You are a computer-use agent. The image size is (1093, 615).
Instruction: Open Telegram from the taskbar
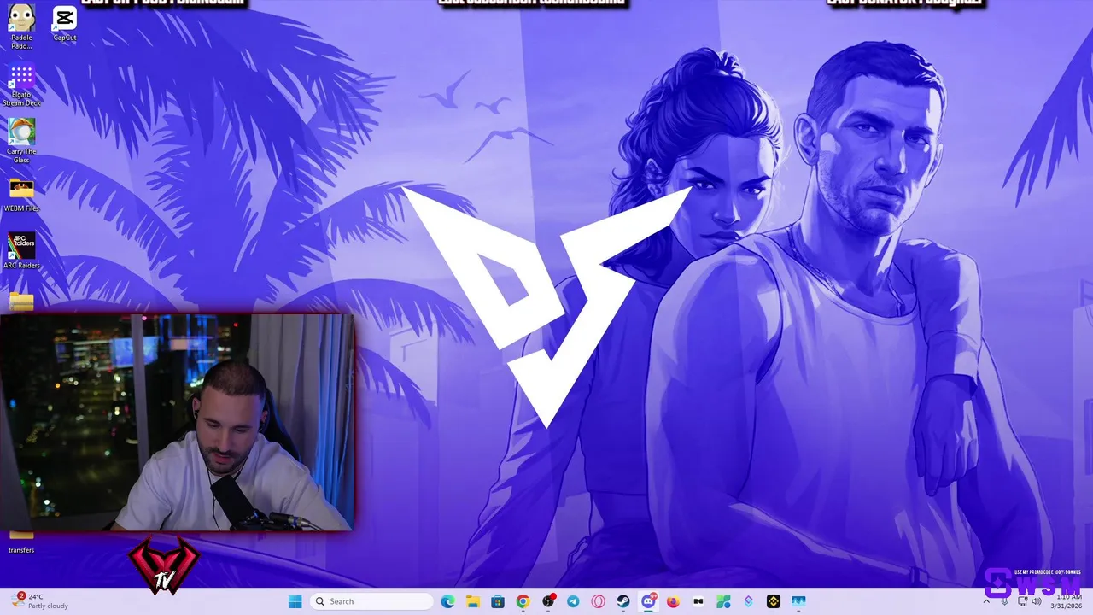(x=573, y=601)
